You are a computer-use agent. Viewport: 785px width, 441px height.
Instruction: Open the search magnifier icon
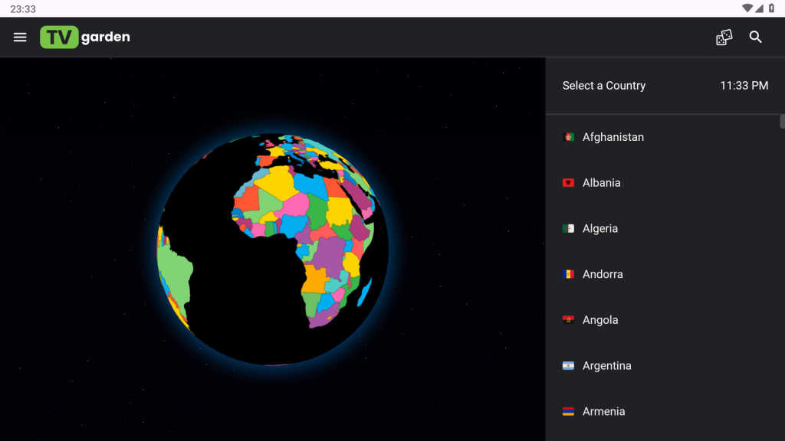coord(755,37)
